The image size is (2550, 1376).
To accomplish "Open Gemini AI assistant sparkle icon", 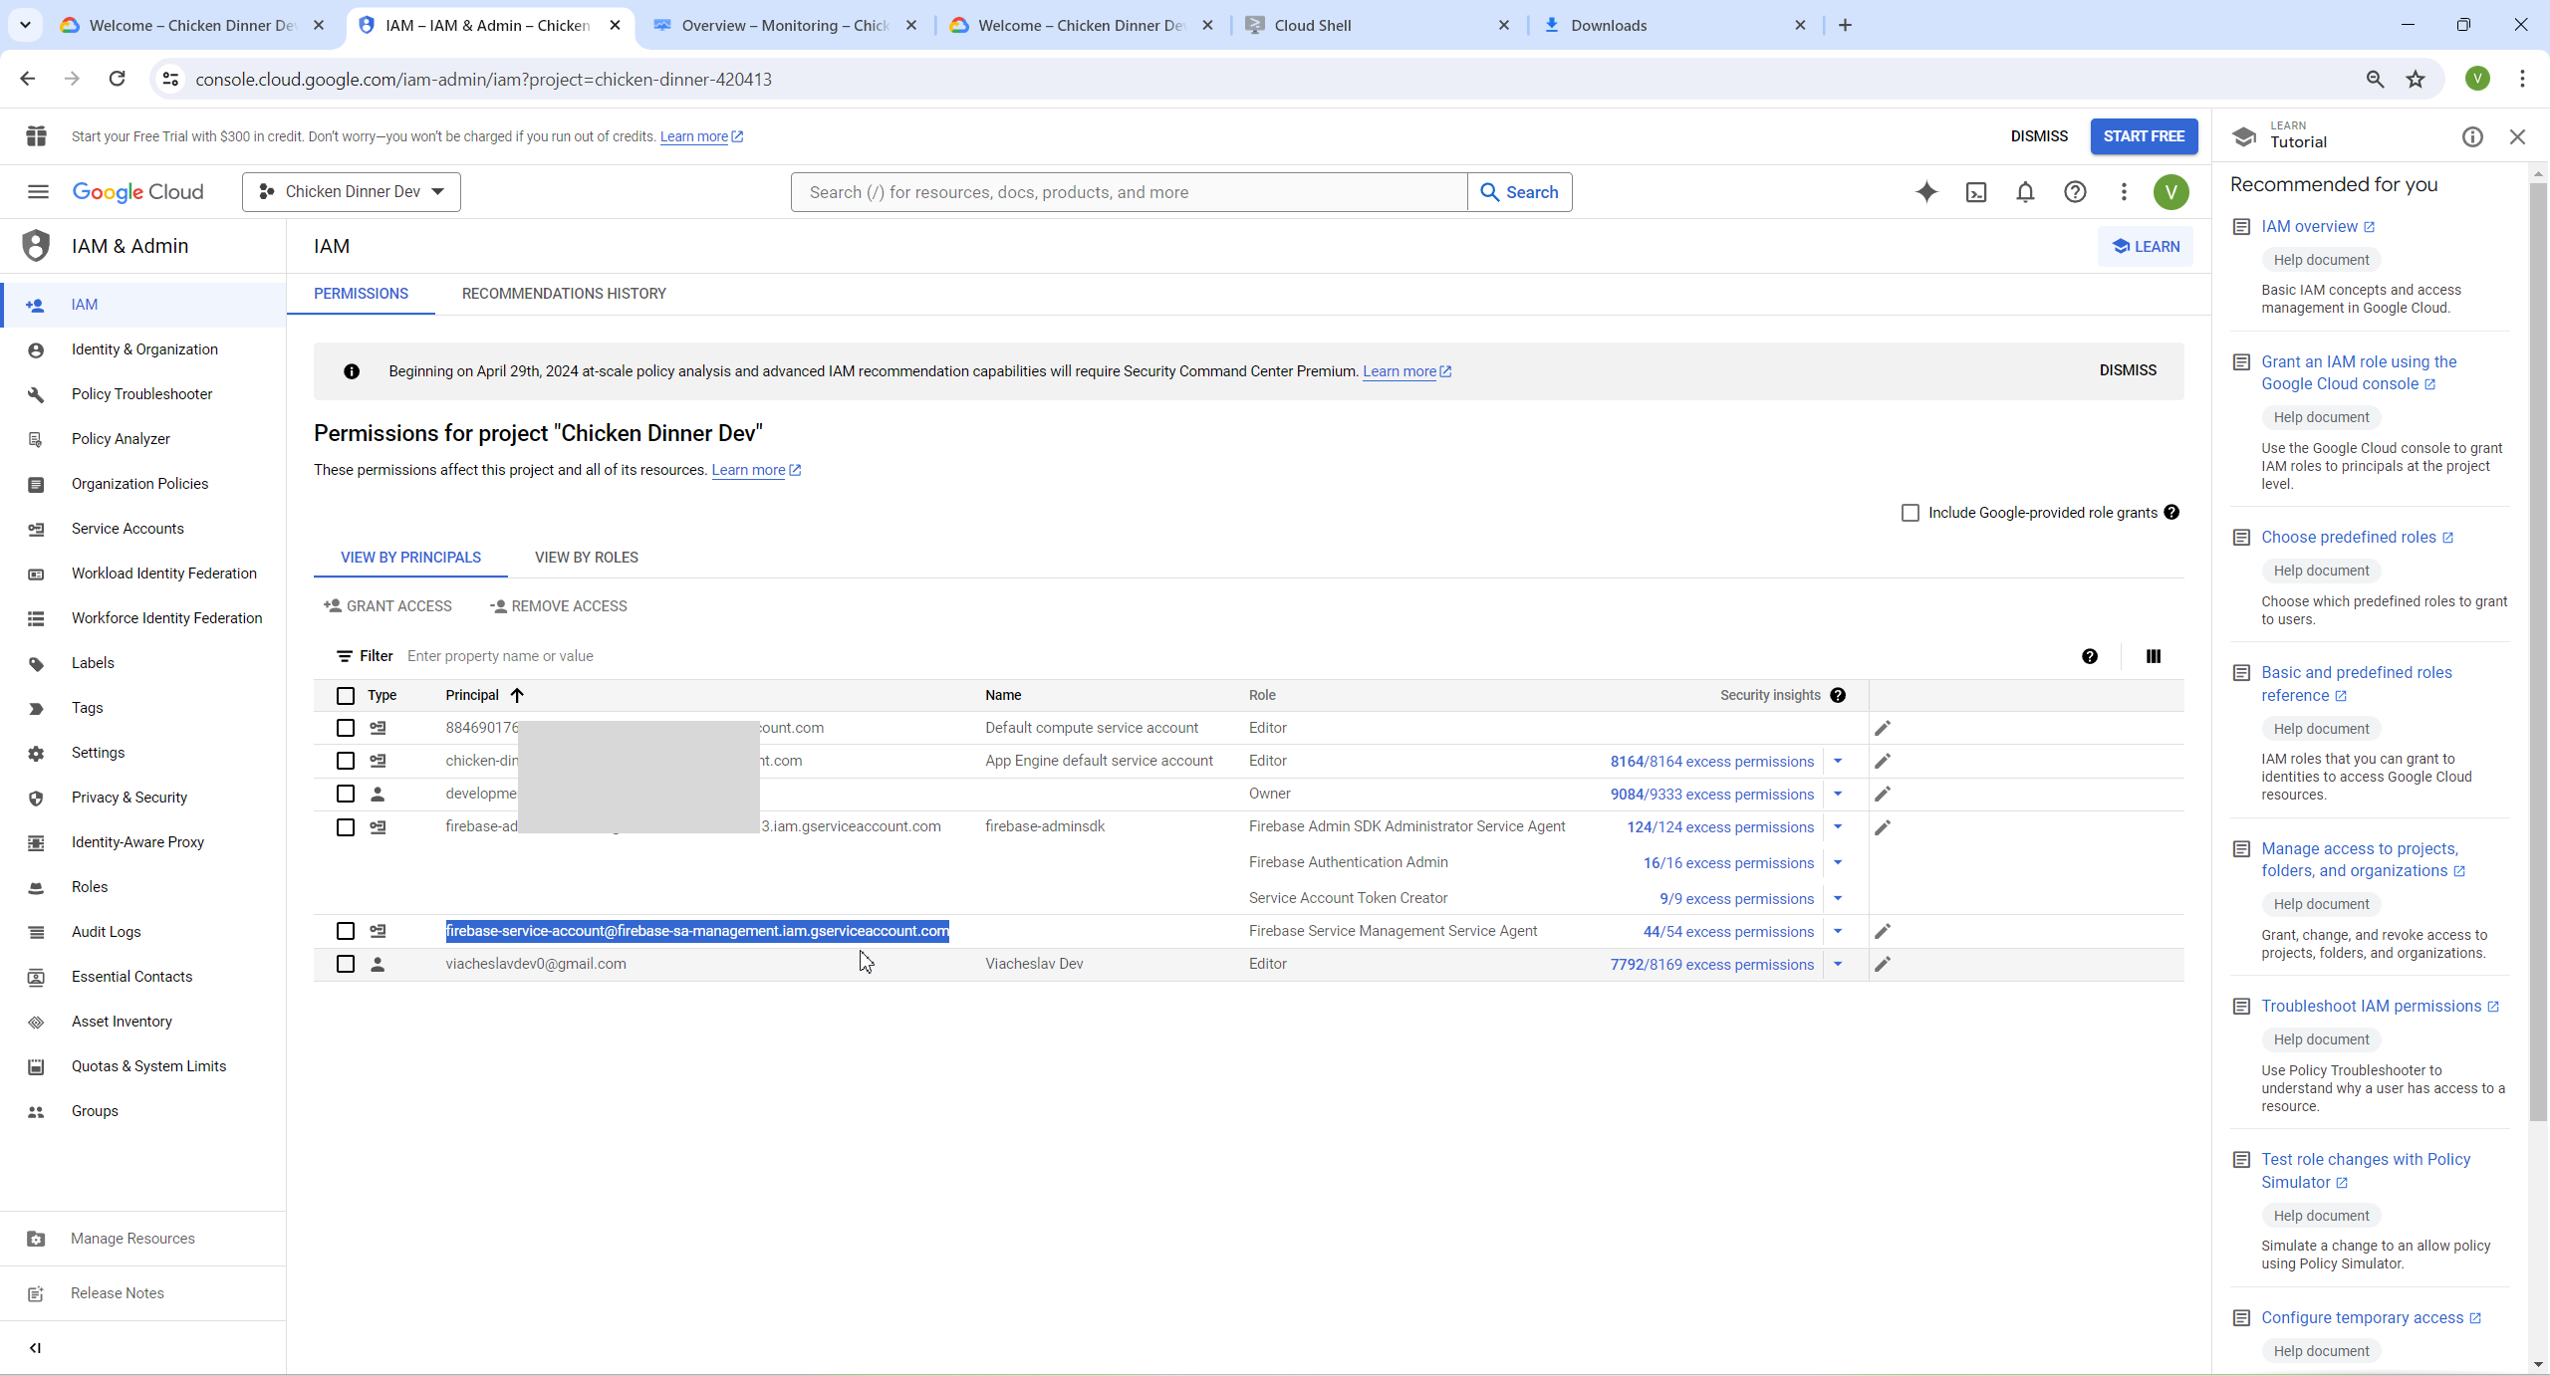I will [x=1926, y=192].
